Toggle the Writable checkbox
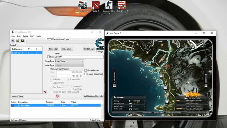 (x=51, y=79)
